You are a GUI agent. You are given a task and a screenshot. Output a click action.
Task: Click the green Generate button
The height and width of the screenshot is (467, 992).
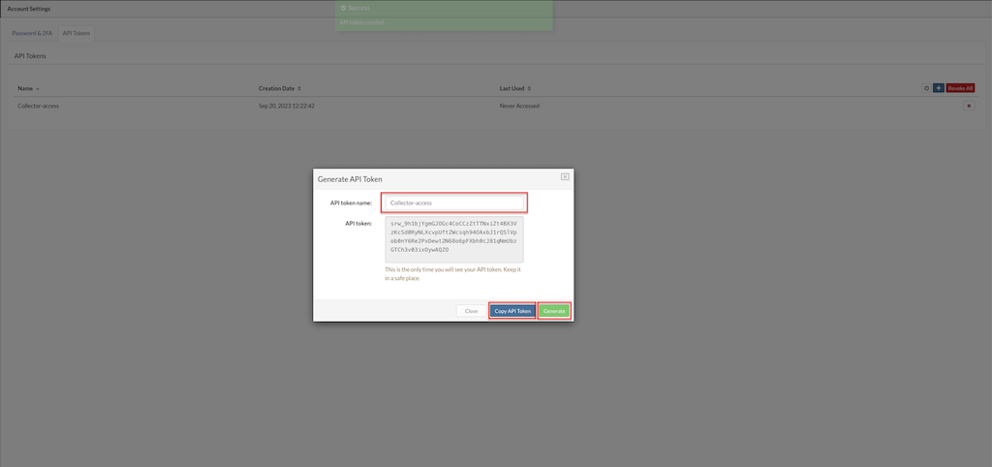[x=554, y=311]
